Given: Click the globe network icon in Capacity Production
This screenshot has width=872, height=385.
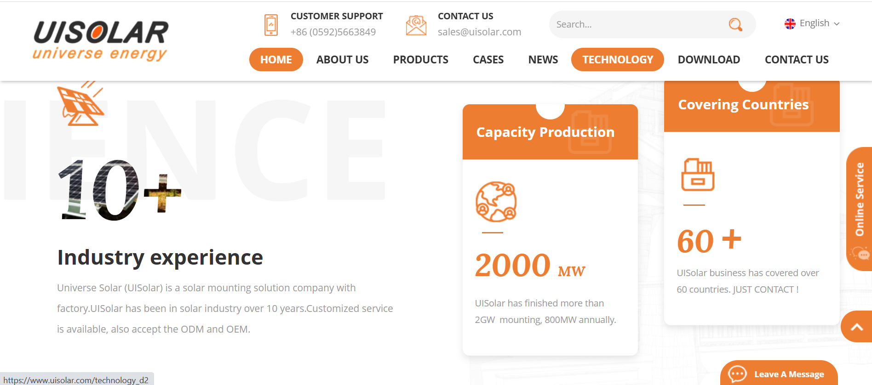Looking at the screenshot, I should tap(496, 202).
